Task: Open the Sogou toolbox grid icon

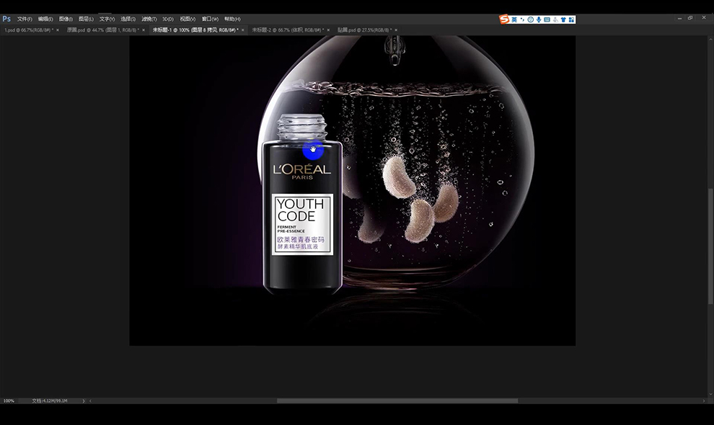Action: click(571, 19)
